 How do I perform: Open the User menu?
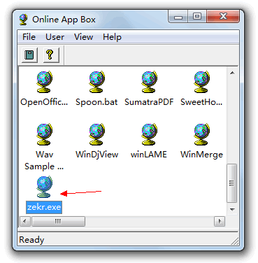click(55, 37)
